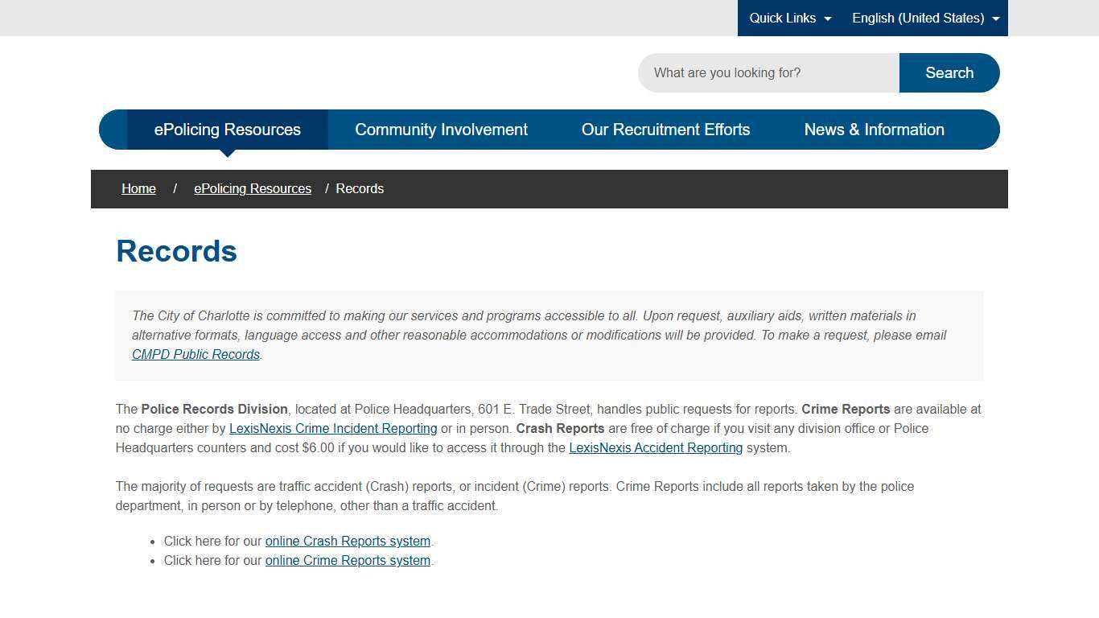The image size is (1099, 618).
Task: Open the Community Involvement menu
Action: pos(441,130)
